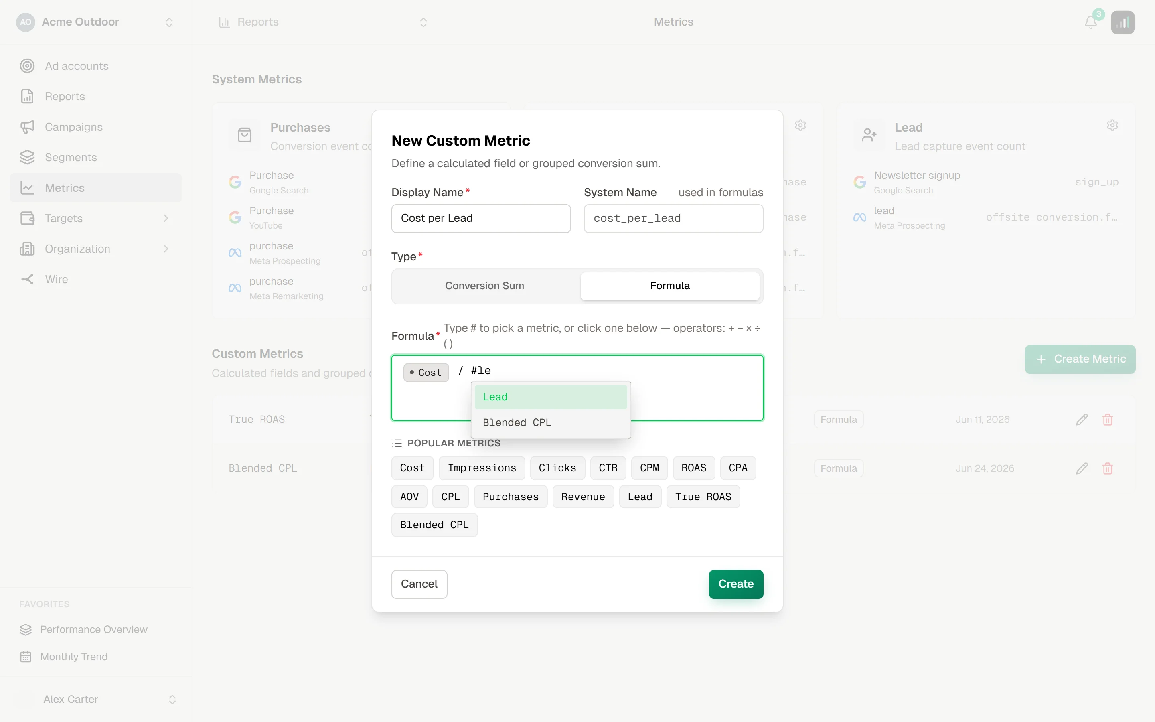
Task: Cancel the New Custom Metric dialog
Action: coord(419,584)
